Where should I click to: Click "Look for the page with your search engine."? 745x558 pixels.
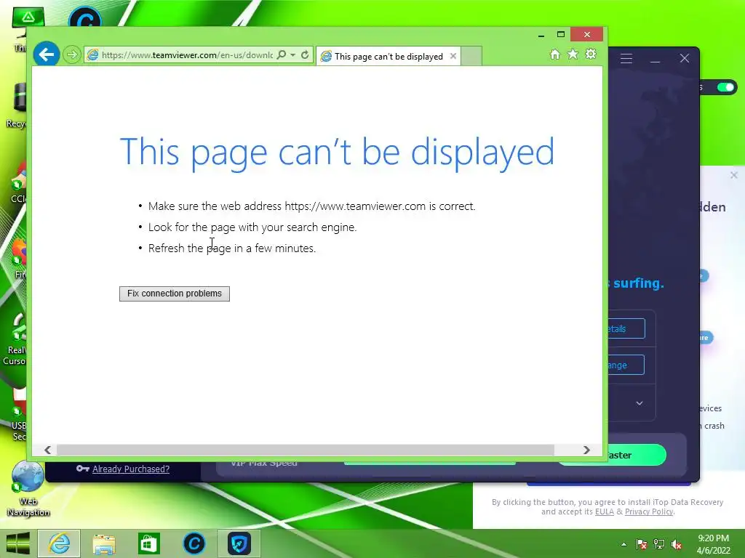pyautogui.click(x=252, y=227)
